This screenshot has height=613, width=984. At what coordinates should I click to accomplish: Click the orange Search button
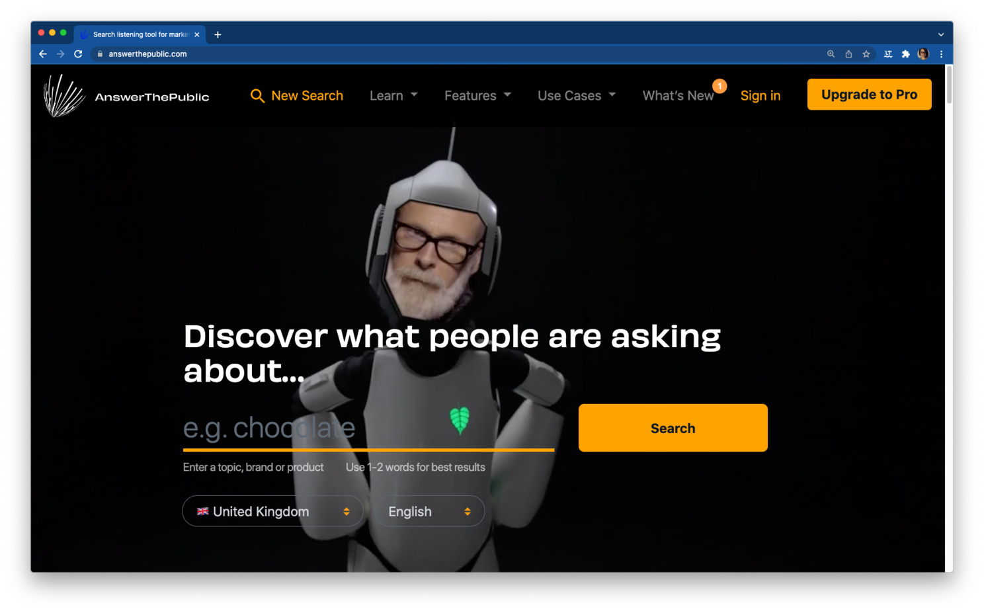(673, 428)
